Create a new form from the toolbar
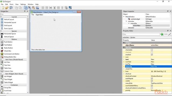The width and height of the screenshot is (172, 96). 3,8
